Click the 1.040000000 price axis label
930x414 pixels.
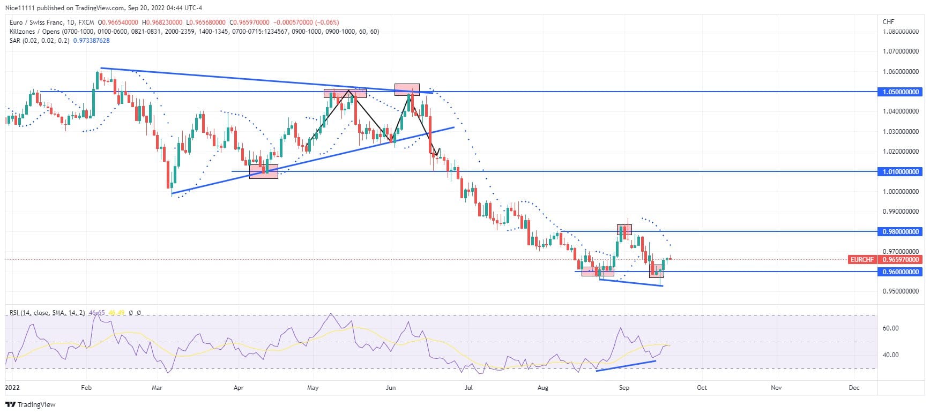901,111
